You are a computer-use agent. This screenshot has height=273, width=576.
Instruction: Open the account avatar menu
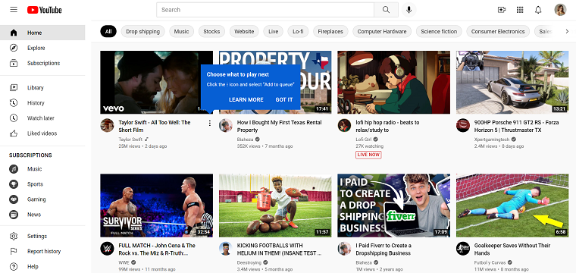click(x=560, y=10)
